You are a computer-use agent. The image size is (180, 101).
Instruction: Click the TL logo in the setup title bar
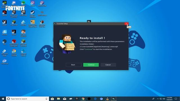pyautogui.click(x=55, y=24)
